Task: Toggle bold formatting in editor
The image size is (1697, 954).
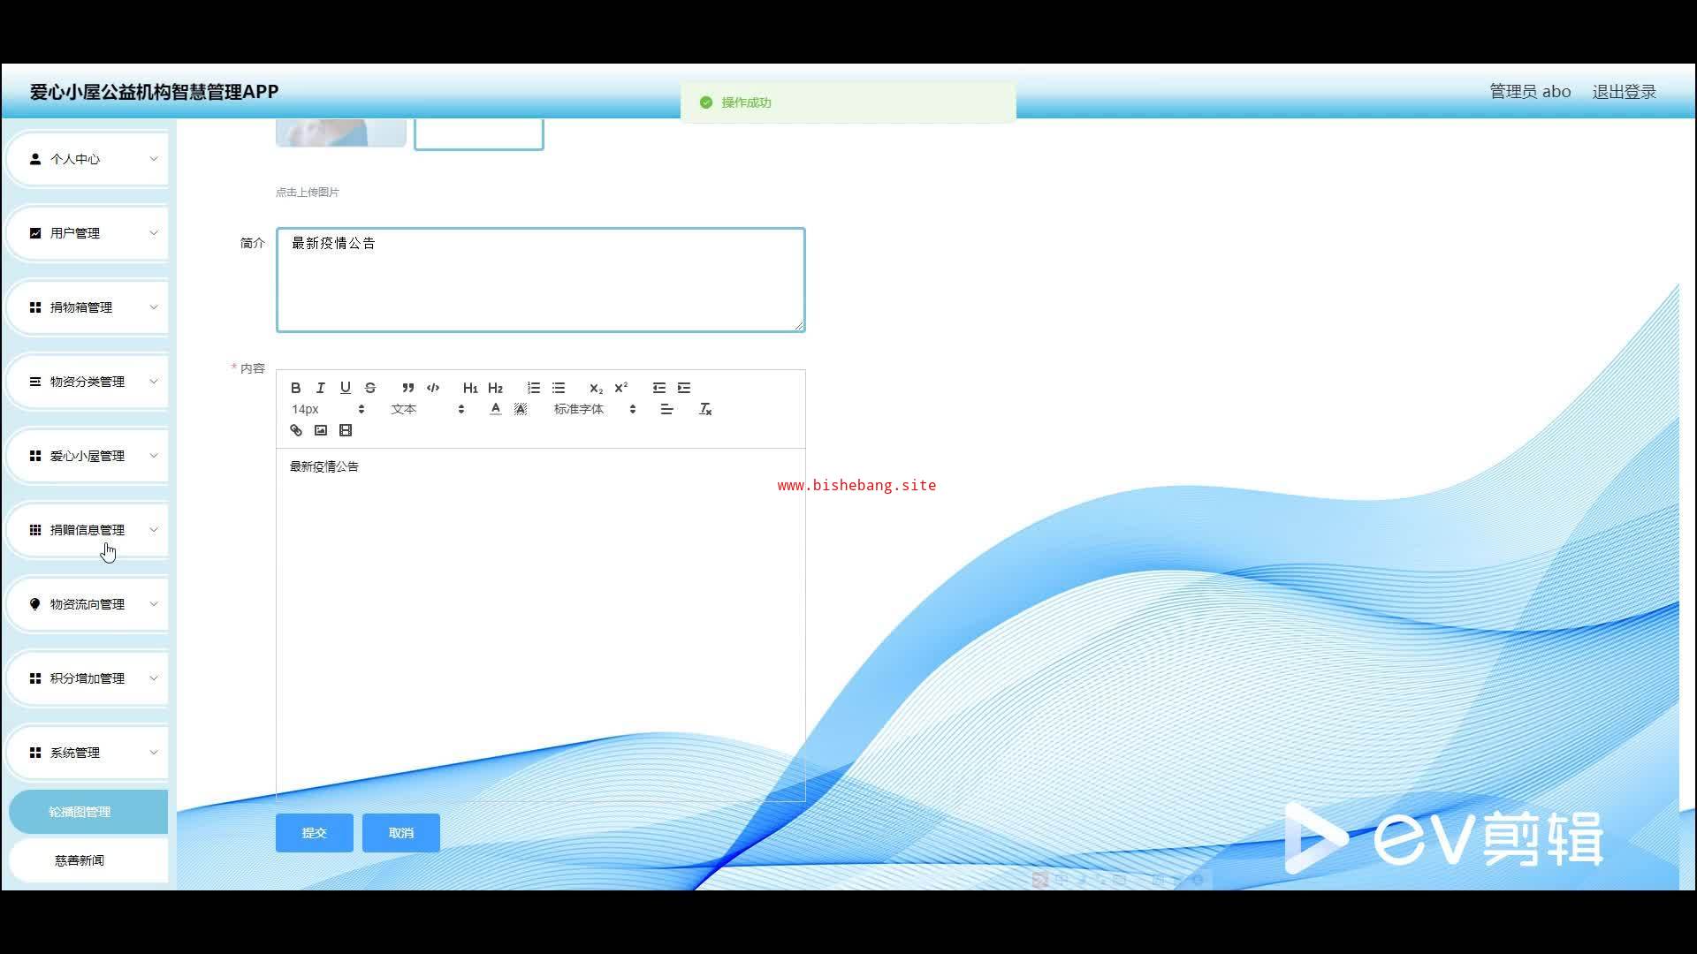Action: (x=296, y=388)
